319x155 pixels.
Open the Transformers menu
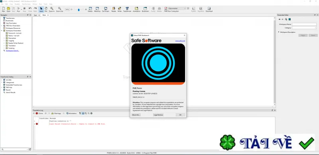[x=26, y=4]
